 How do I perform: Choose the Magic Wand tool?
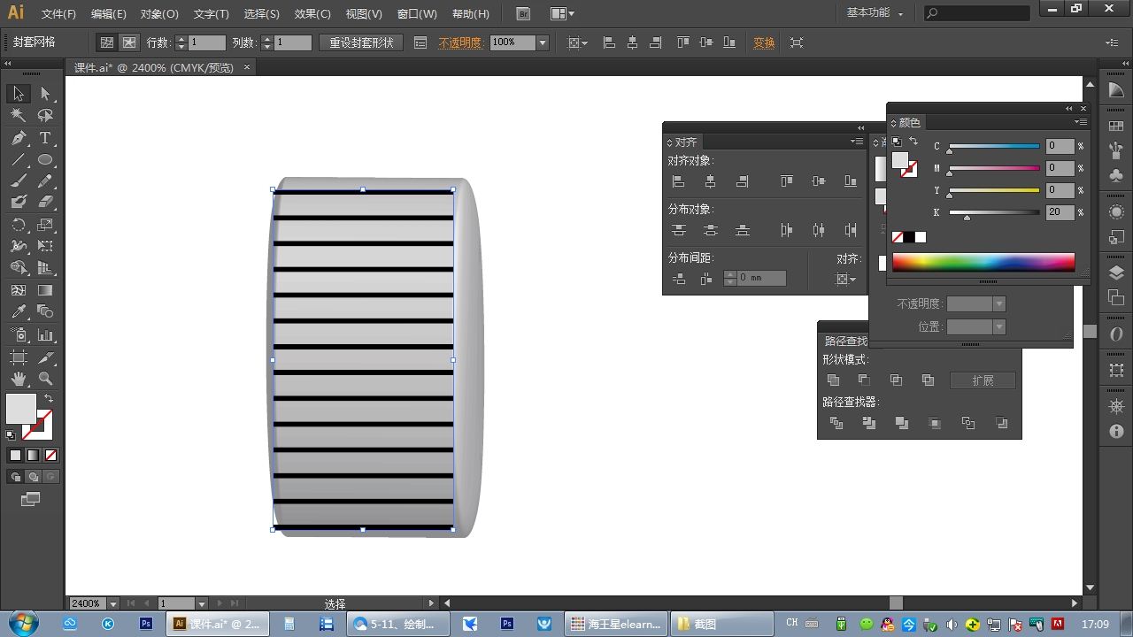(x=19, y=115)
